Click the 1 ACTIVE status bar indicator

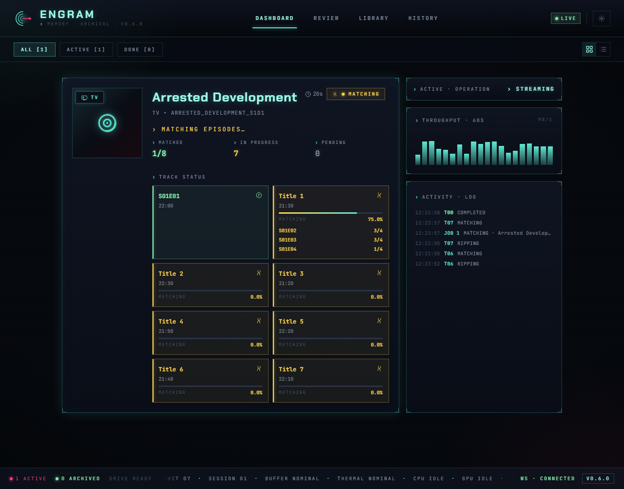pyautogui.click(x=28, y=479)
